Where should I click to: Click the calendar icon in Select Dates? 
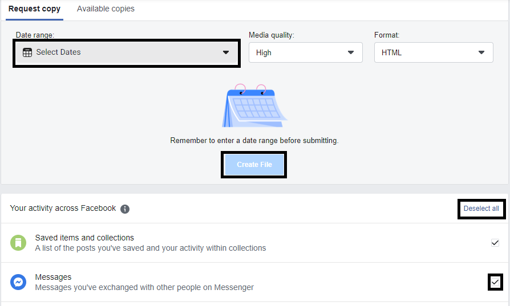27,52
